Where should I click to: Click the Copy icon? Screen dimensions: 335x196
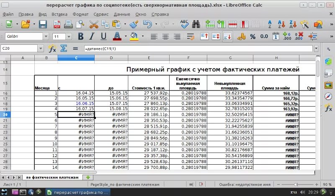[x=105, y=24]
